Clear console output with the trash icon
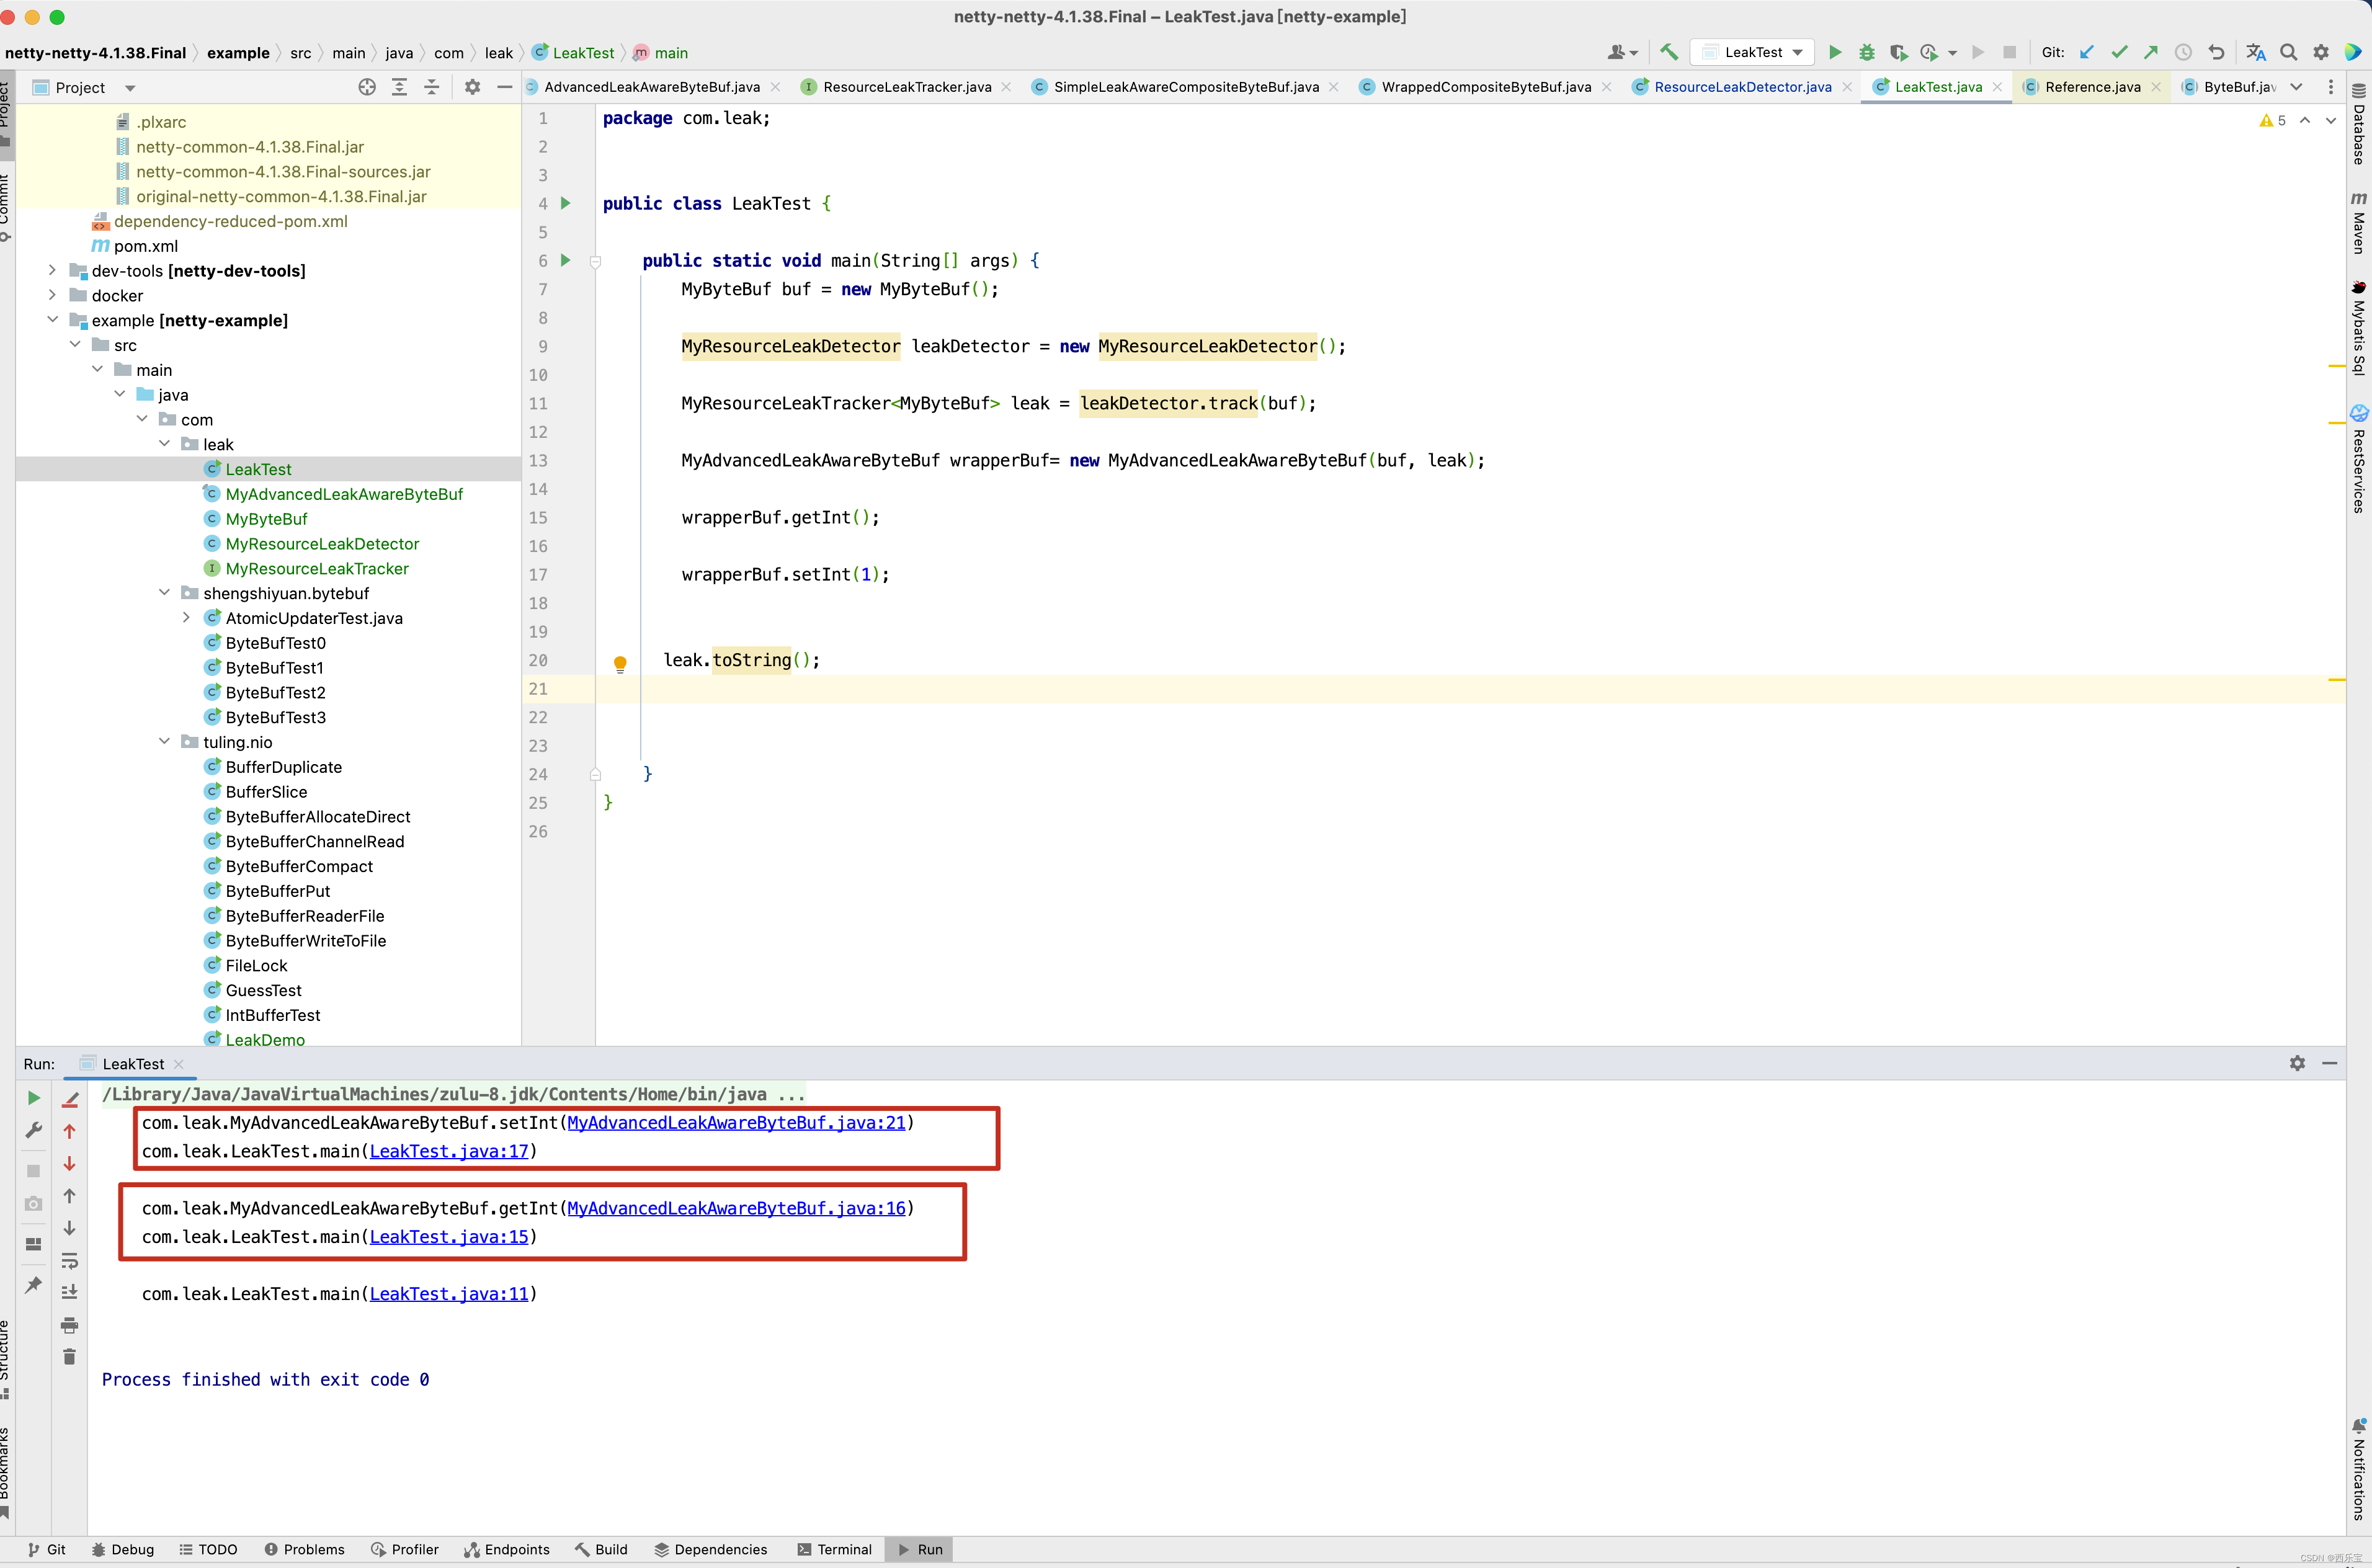Image resolution: width=2372 pixels, height=1568 pixels. click(x=69, y=1357)
